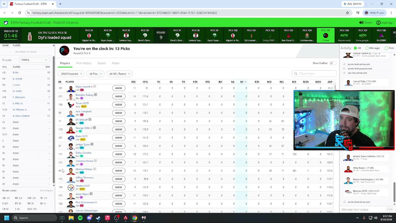The height and width of the screenshot is (223, 396).
Task: Queue Jordyn Tyson
Action: (118, 146)
